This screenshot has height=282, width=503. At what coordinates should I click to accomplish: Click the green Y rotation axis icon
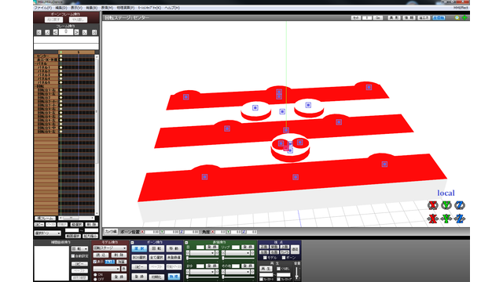[446, 205]
